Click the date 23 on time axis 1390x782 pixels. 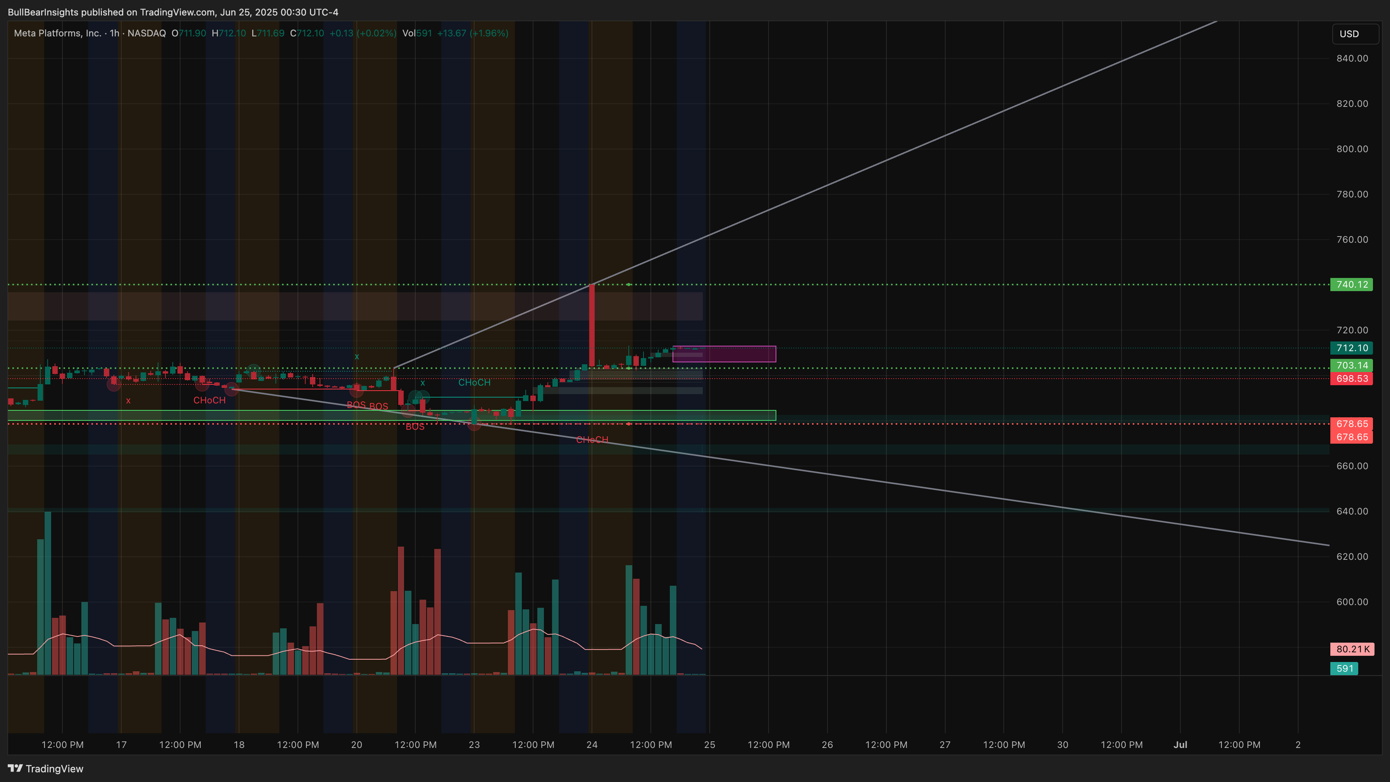click(474, 744)
